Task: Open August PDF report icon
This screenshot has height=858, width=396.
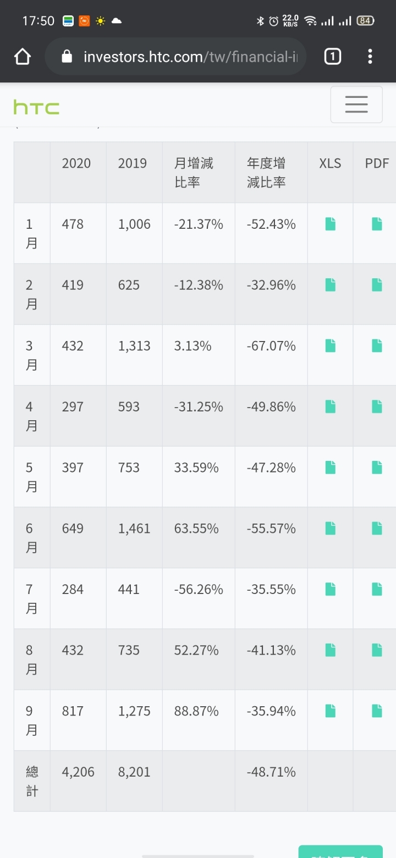Action: [377, 650]
